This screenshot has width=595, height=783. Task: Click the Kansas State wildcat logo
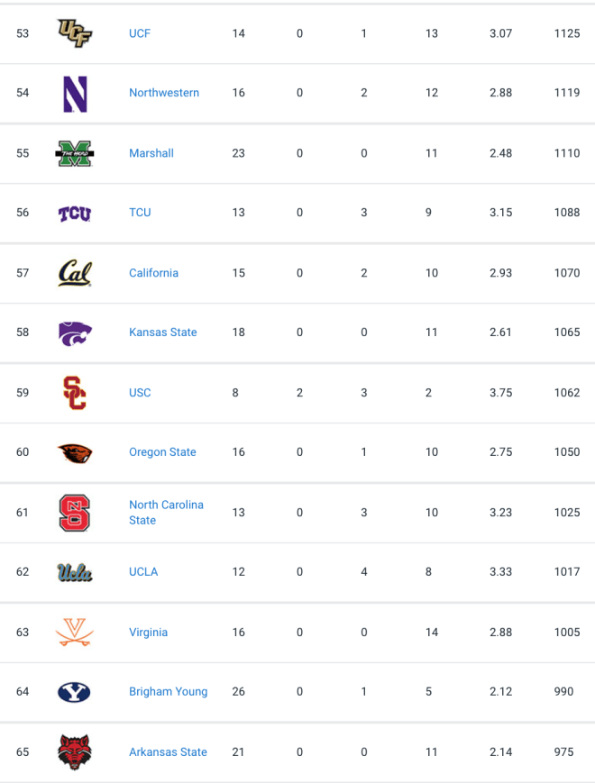(x=75, y=333)
